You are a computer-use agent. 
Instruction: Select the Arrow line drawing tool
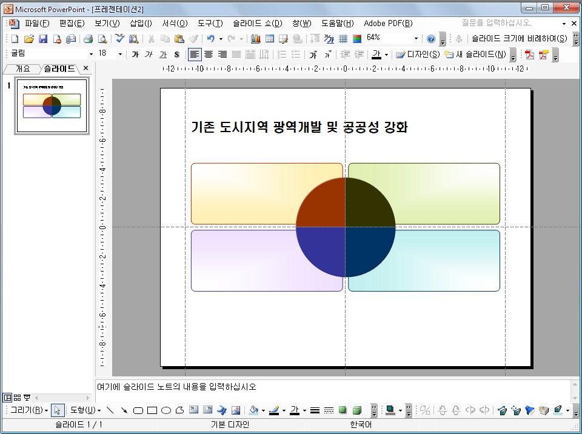[124, 410]
